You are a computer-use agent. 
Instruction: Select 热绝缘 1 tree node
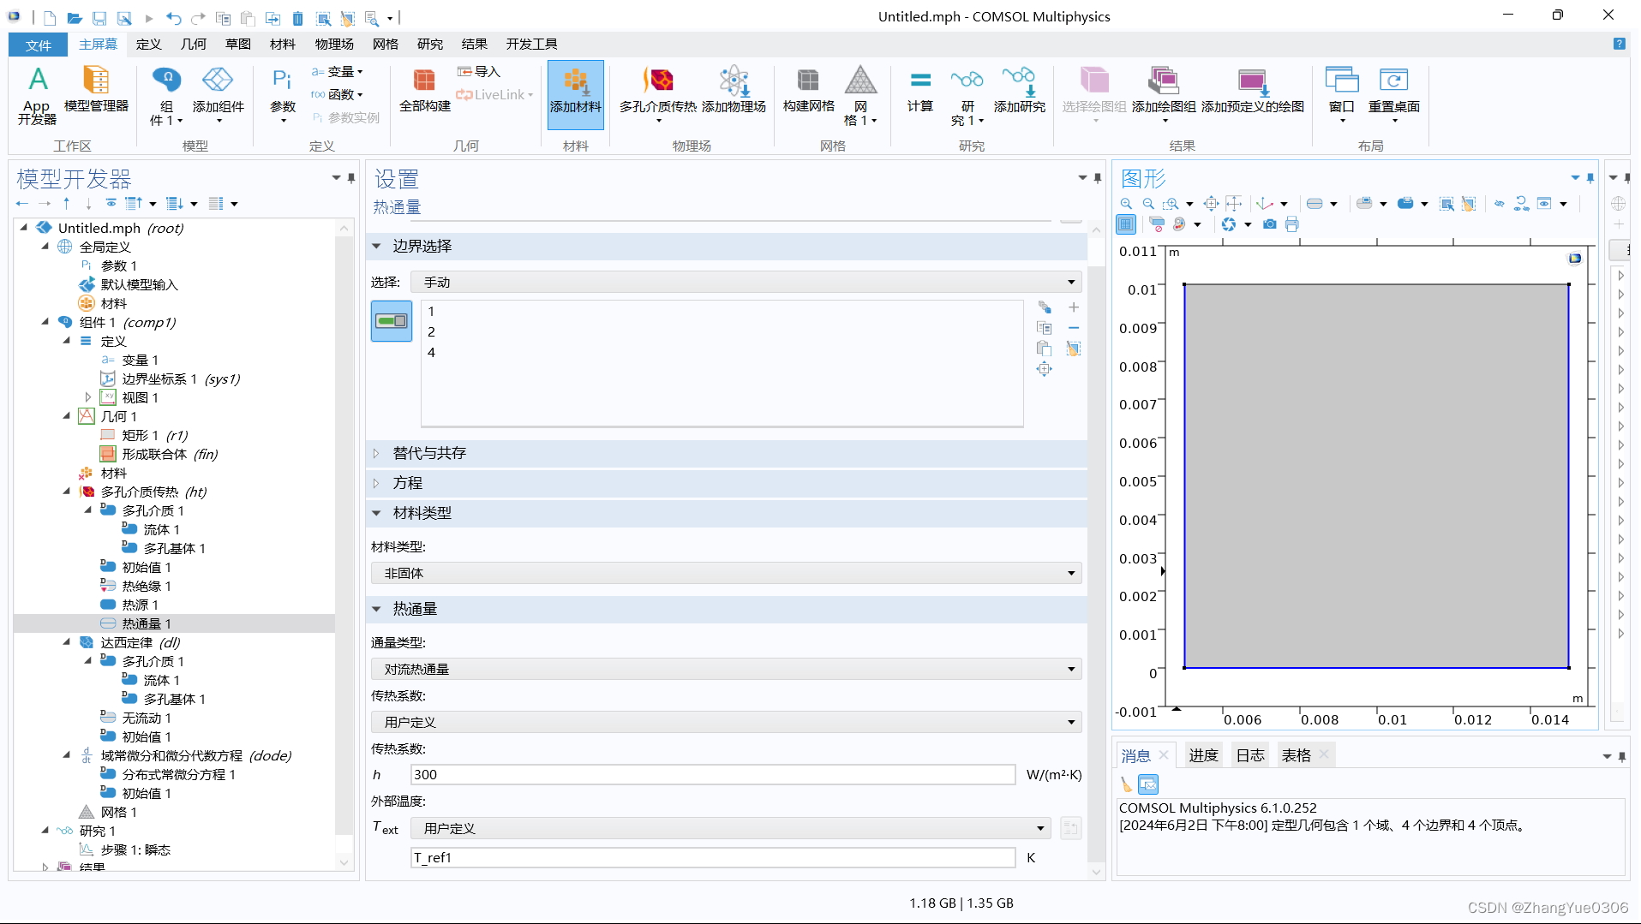pyautogui.click(x=147, y=586)
